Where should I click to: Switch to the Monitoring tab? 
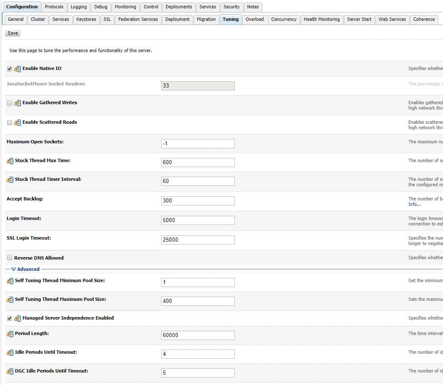125,7
